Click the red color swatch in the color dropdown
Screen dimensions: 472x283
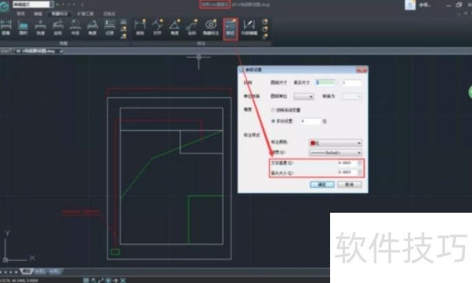(x=313, y=143)
